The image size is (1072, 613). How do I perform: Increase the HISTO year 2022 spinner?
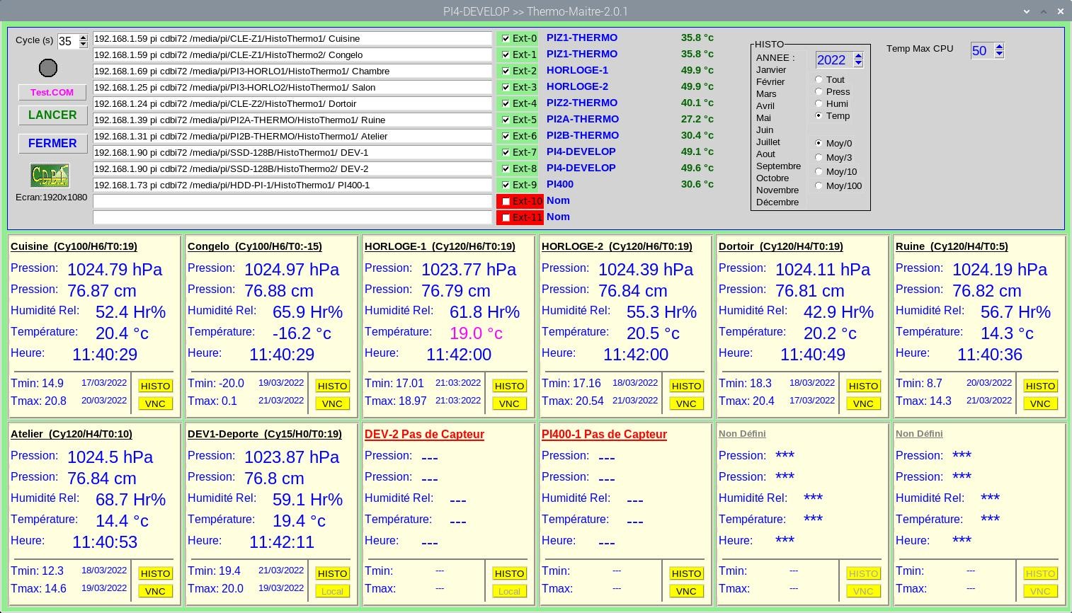(x=858, y=57)
